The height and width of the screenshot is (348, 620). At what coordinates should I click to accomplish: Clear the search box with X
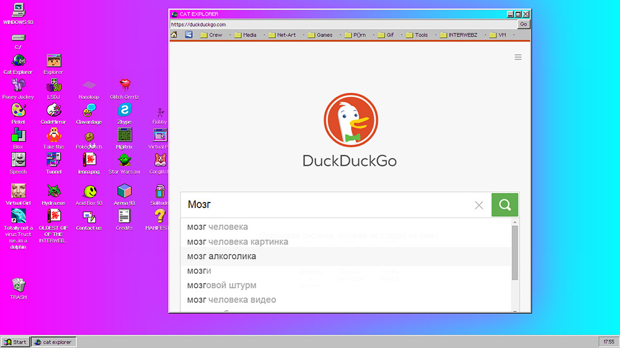(479, 205)
